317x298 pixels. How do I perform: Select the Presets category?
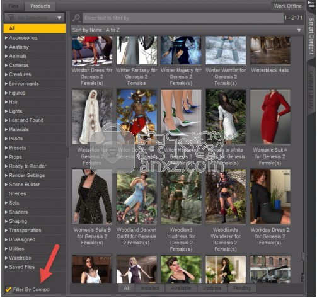35,148
